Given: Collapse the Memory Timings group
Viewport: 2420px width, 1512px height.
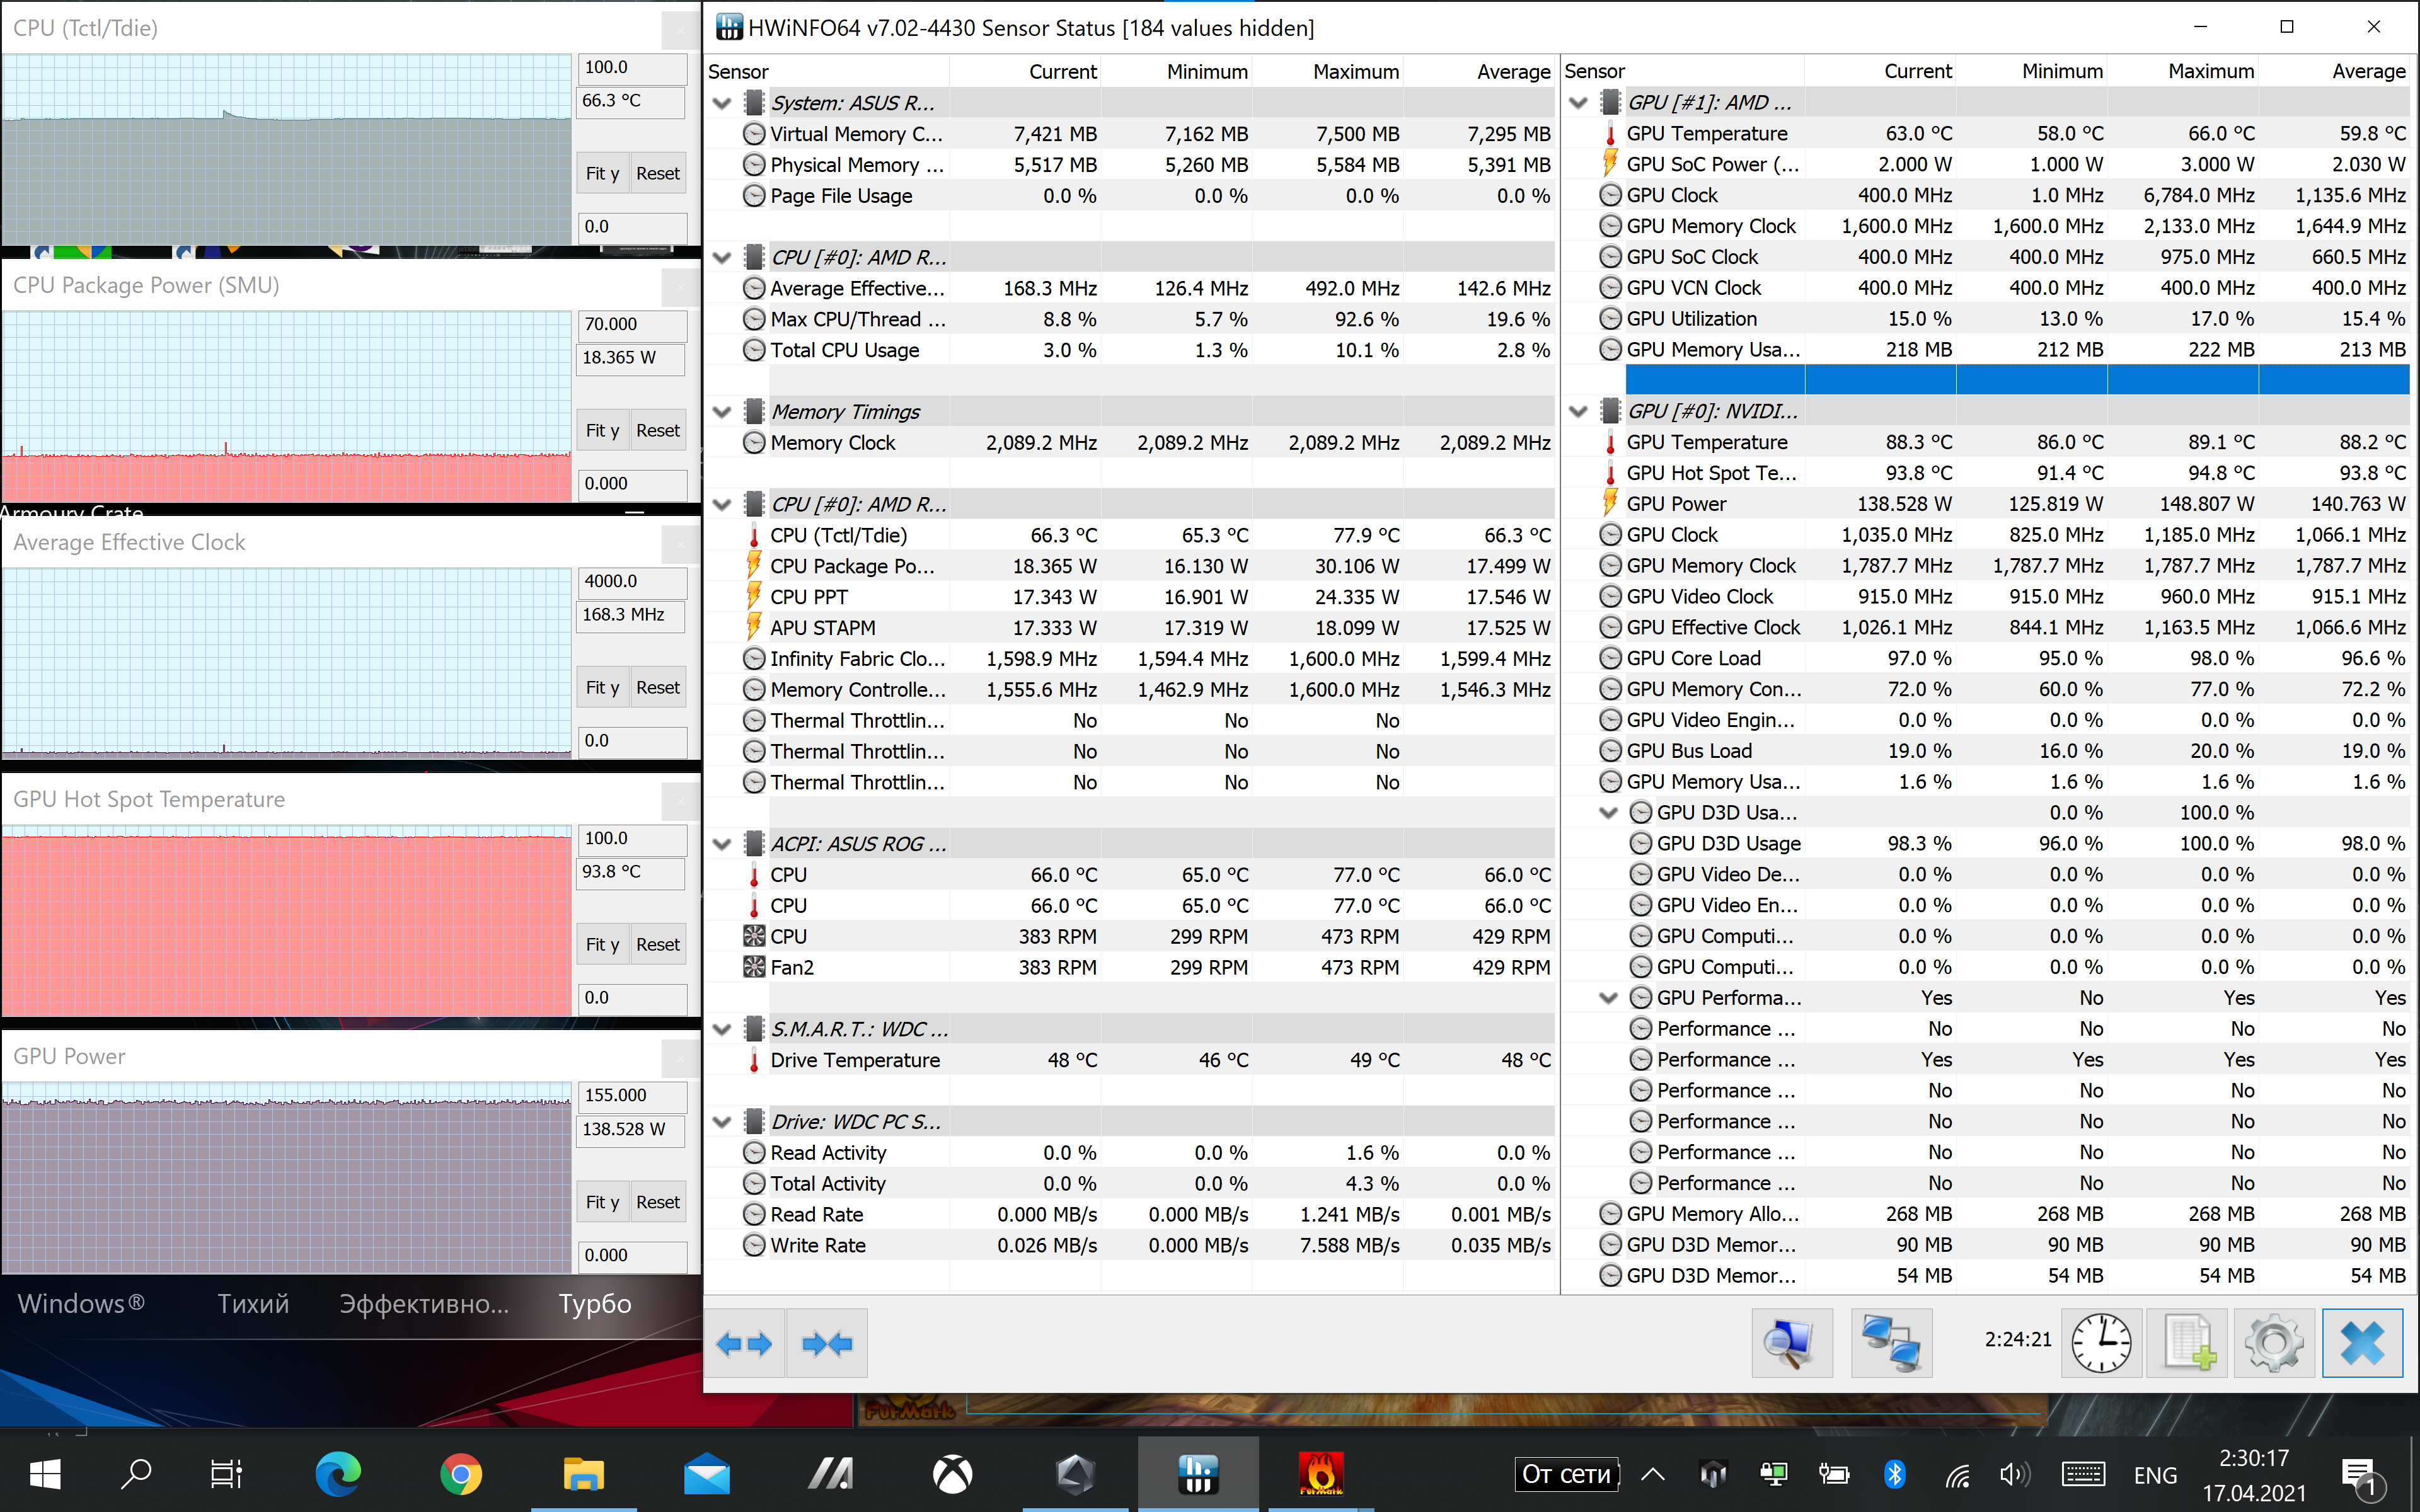Looking at the screenshot, I should [x=722, y=412].
